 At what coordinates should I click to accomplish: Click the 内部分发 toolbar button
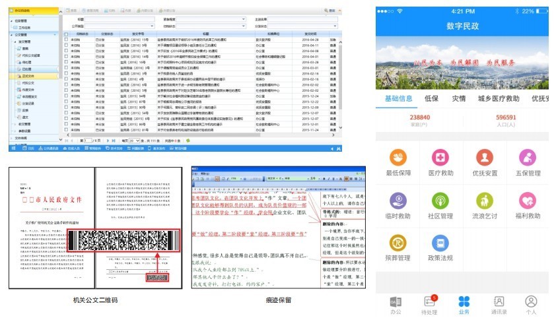(x=145, y=11)
